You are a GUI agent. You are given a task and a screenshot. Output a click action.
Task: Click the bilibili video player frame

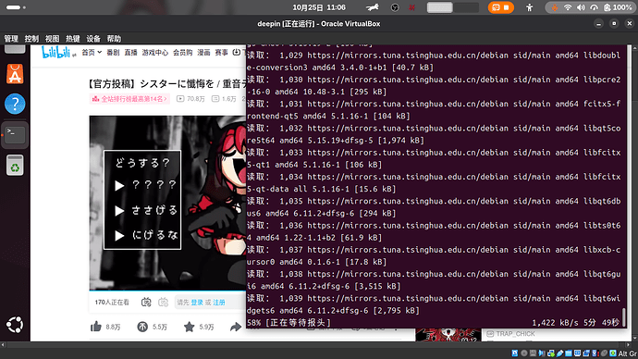167,203
